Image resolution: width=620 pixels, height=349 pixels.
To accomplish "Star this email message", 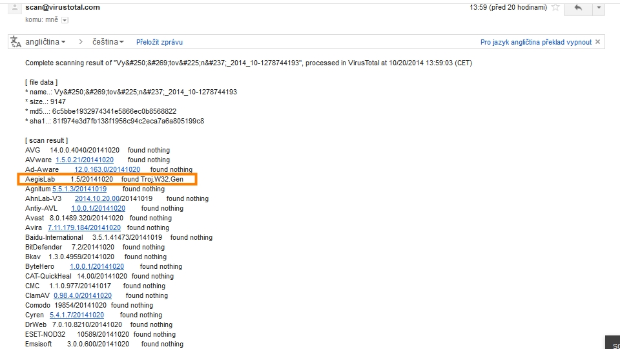I will point(555,8).
